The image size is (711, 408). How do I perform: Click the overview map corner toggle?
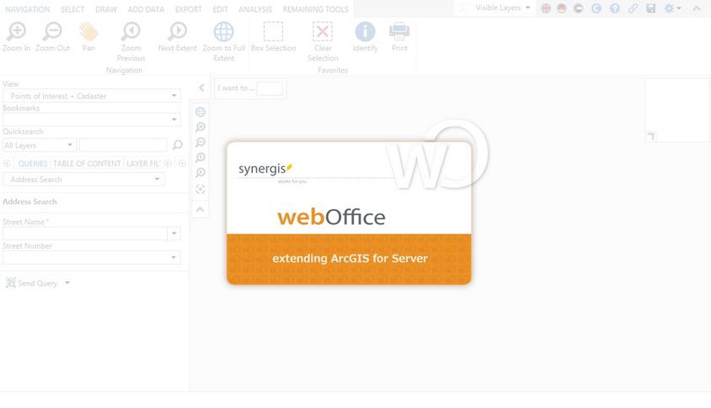[651, 137]
